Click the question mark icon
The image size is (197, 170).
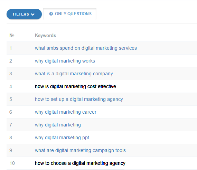[51, 14]
